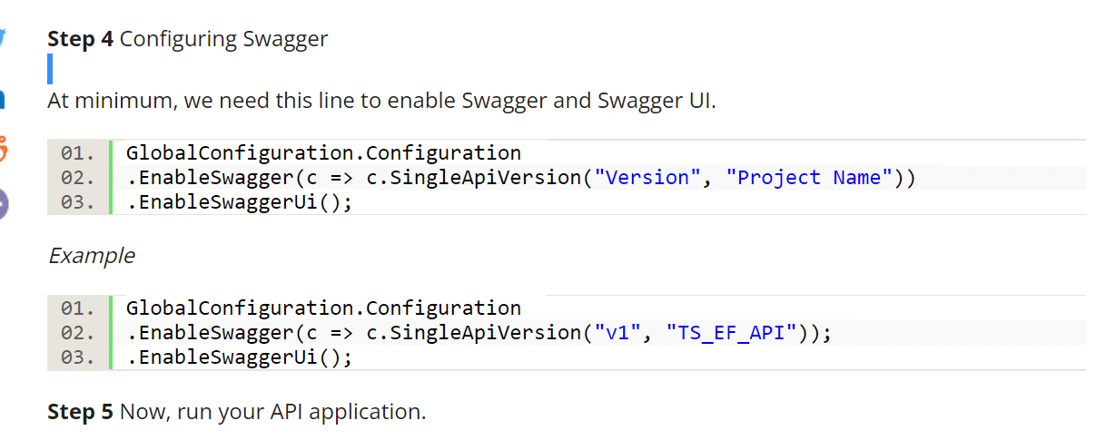Click the LinkedIn share icon
Viewport: 1116px width, 440px height.
[3, 98]
